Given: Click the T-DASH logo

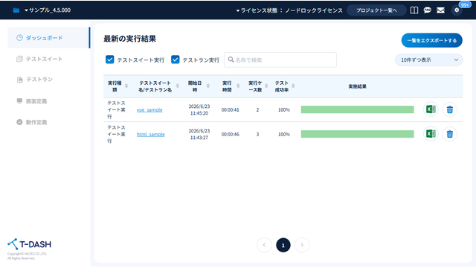Looking at the screenshot, I should pos(29,244).
